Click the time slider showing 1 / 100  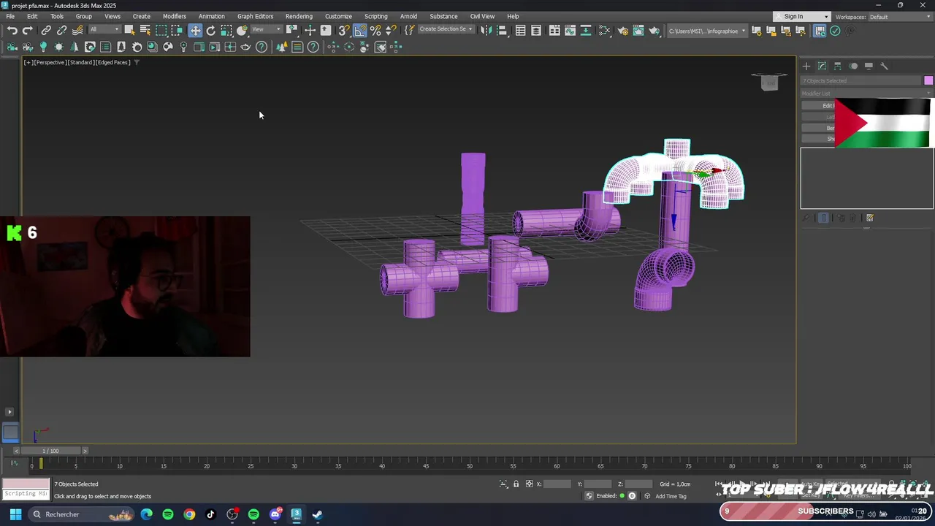pyautogui.click(x=50, y=451)
